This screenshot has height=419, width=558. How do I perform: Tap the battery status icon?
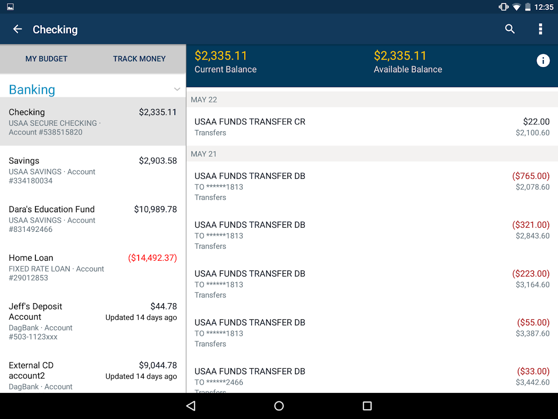528,7
